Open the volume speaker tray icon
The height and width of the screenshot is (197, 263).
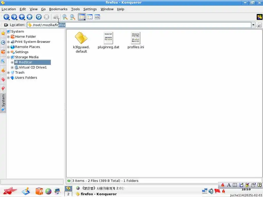coord(211,191)
